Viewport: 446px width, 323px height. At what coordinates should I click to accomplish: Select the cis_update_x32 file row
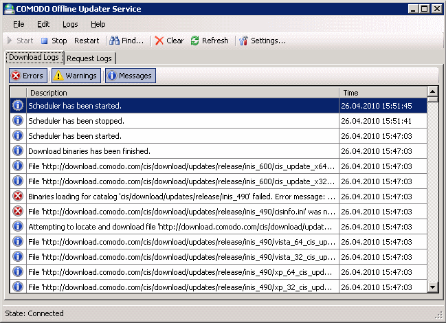click(219, 181)
